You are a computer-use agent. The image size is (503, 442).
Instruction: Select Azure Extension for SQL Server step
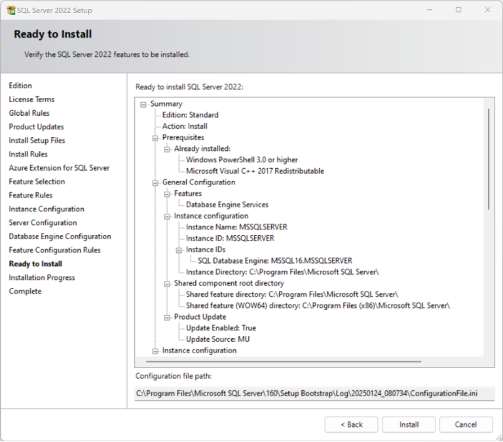[59, 168]
